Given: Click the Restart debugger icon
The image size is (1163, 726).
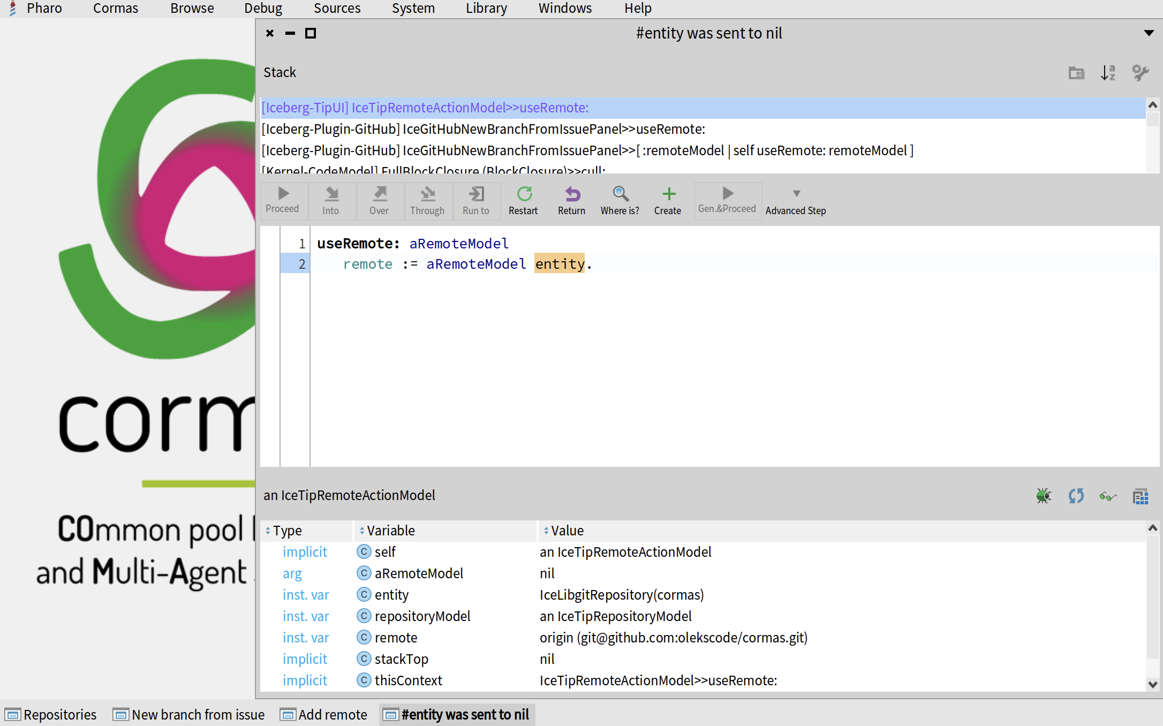Looking at the screenshot, I should click(x=524, y=194).
